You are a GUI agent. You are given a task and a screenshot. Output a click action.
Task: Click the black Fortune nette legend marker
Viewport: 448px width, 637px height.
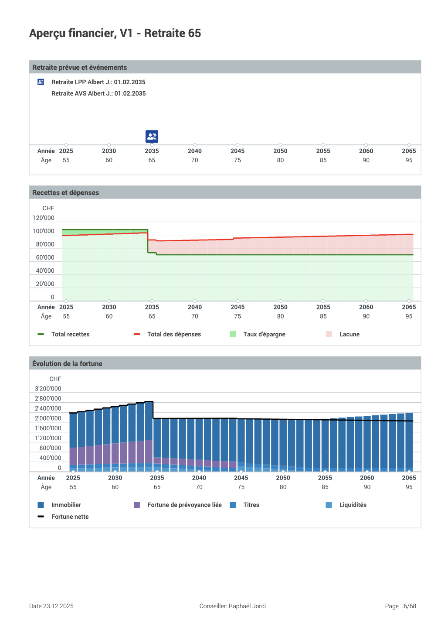pos(41,517)
